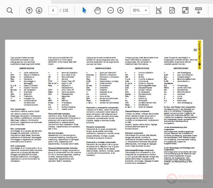The image size is (213, 188).
Task: Zoom in with the plus button
Action: point(120,10)
